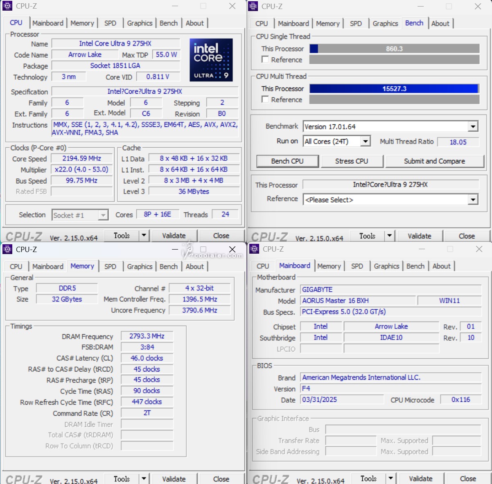492x484 pixels.
Task: Select CPU tab in the Memory window
Action: (x=16, y=266)
